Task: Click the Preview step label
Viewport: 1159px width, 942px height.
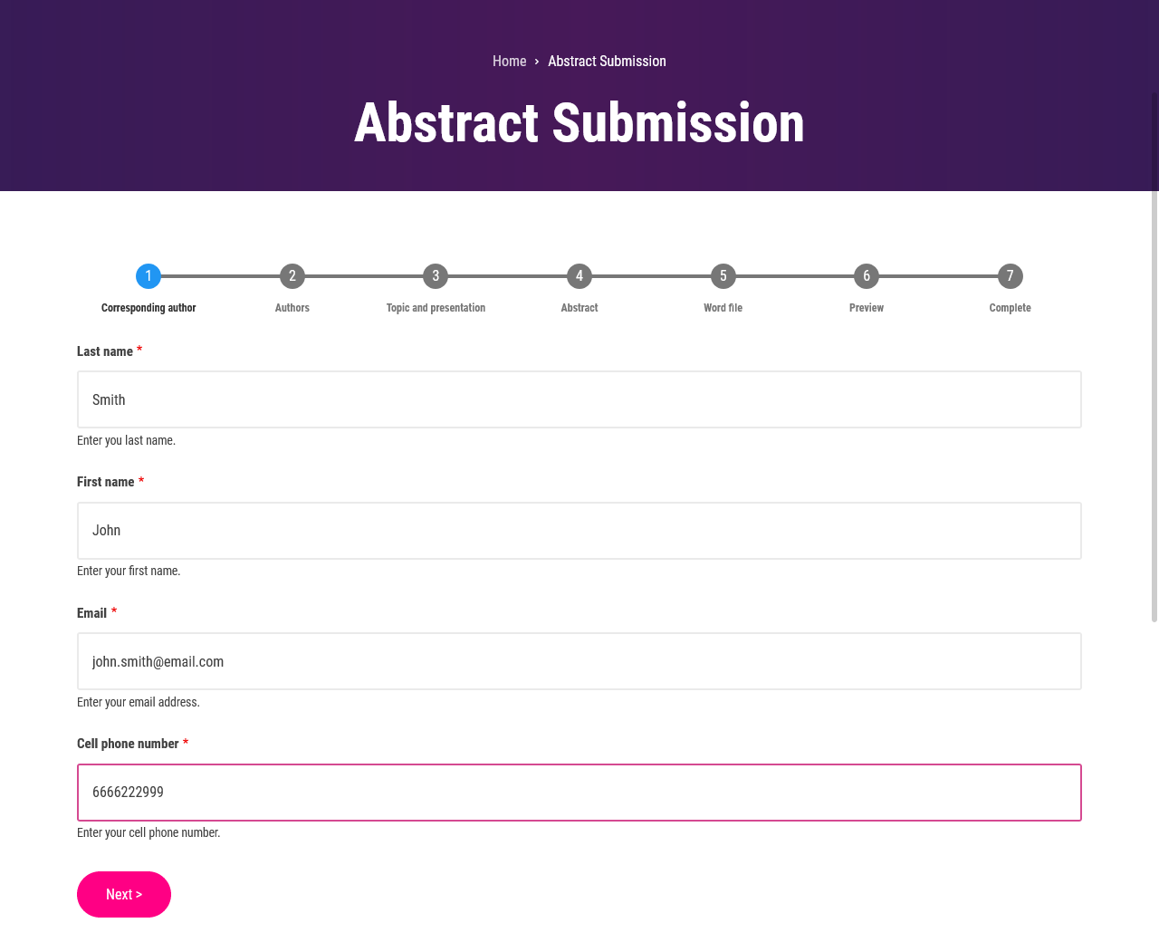Action: tap(867, 308)
